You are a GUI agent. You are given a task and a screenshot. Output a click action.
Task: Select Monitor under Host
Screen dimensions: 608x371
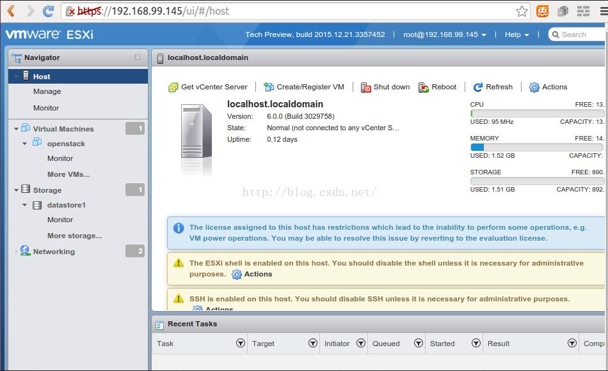(46, 108)
